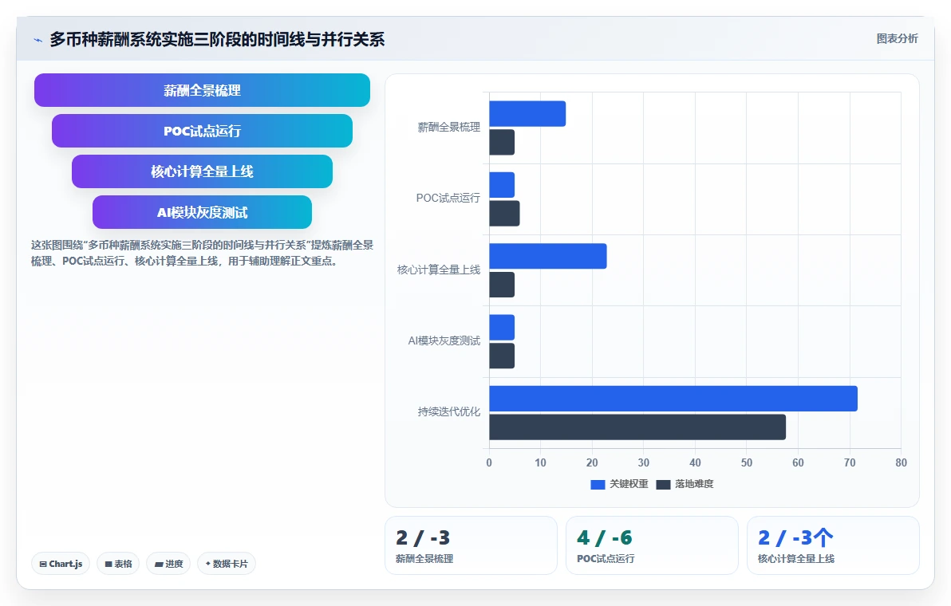Click the dark 核心计算全量上线 bar
The width and height of the screenshot is (951, 606).
click(502, 285)
